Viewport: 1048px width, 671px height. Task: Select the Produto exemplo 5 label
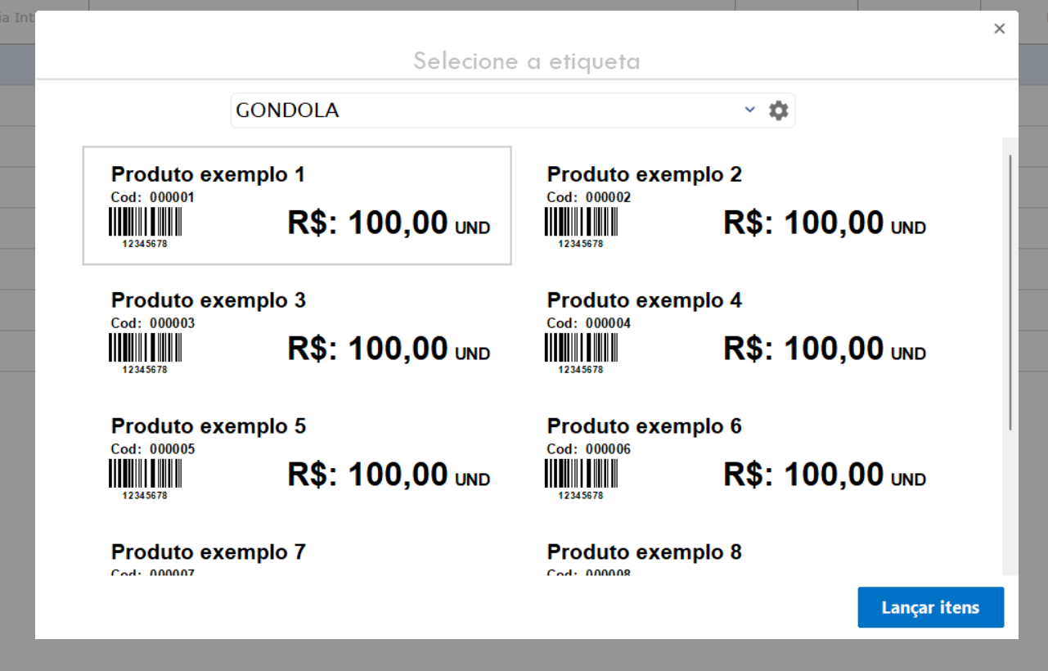click(x=297, y=457)
